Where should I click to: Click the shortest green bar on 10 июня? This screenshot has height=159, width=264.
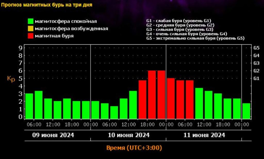114,112
